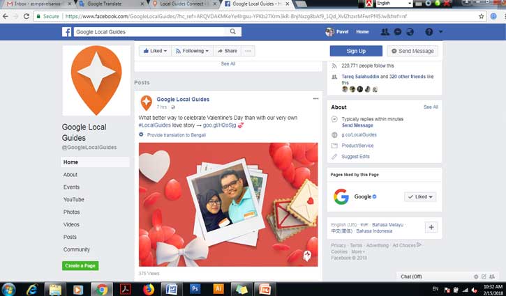Click the translation settings gear icon

(x=141, y=134)
